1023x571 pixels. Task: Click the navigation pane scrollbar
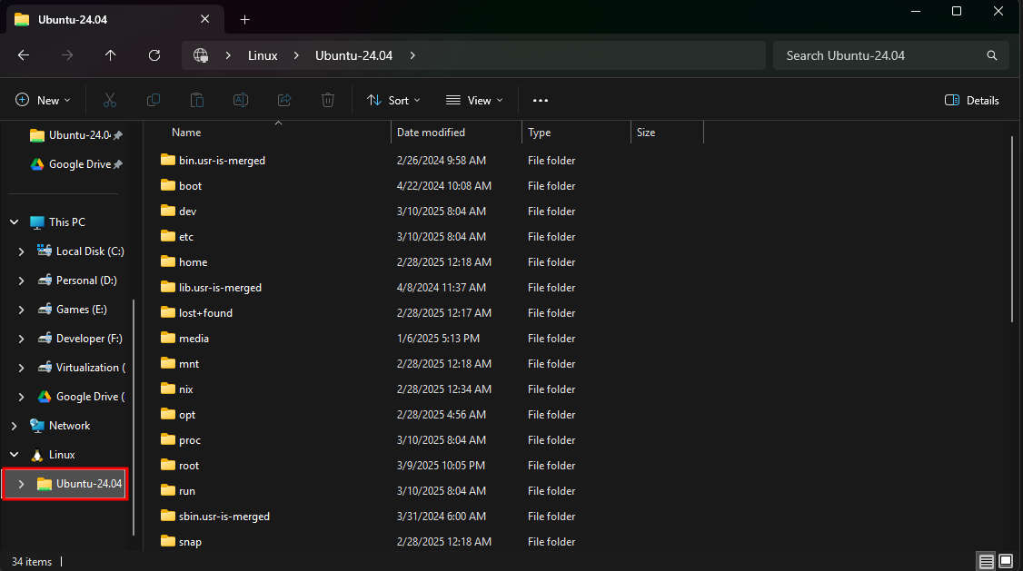pos(134,418)
